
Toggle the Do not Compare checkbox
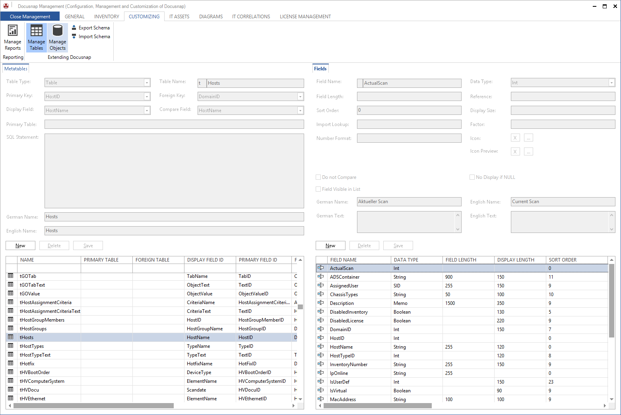(x=318, y=177)
